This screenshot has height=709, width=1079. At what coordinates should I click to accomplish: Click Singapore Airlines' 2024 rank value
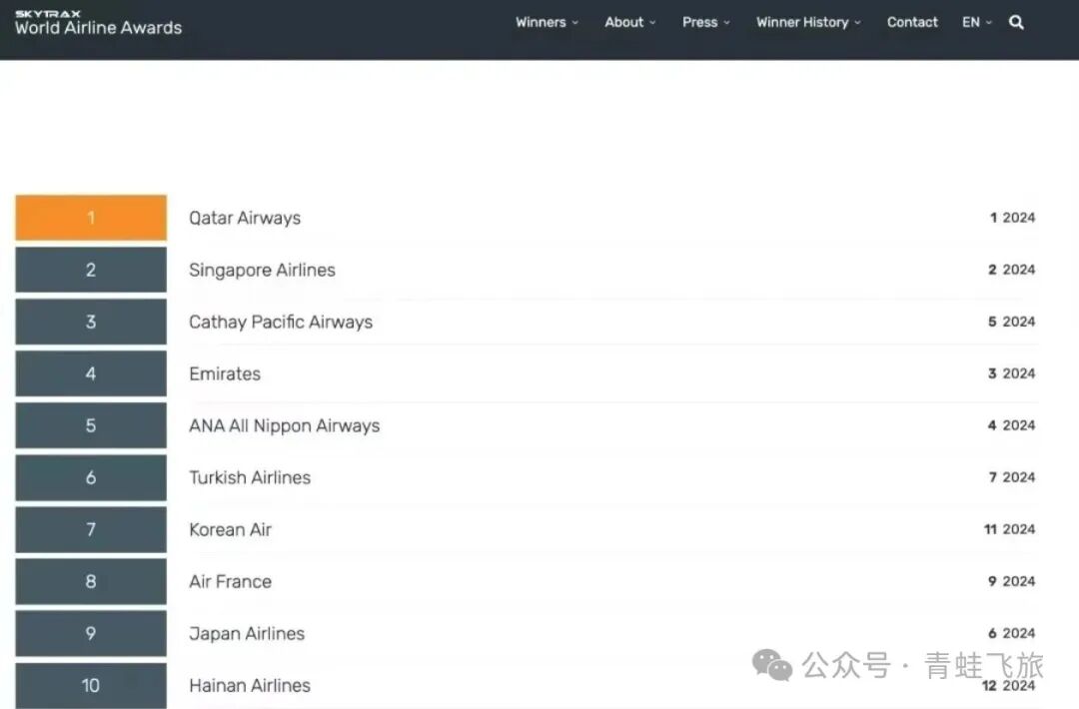(1011, 270)
